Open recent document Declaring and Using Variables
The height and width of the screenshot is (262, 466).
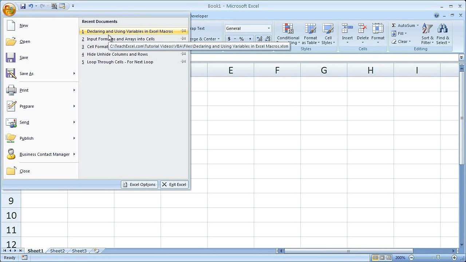(x=130, y=31)
